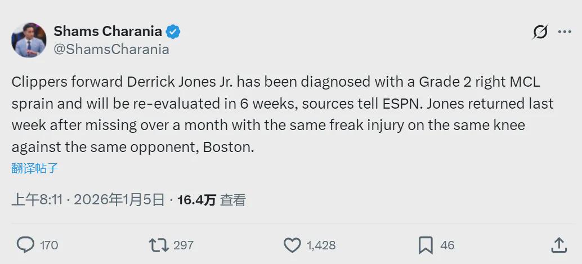Click the 翻译帖子 translate post link

pyautogui.click(x=35, y=168)
